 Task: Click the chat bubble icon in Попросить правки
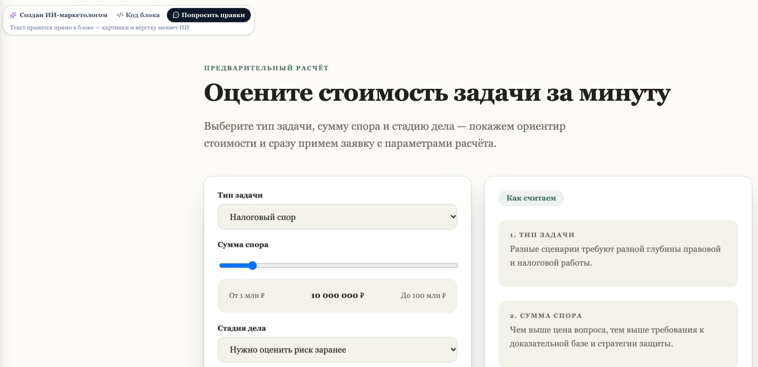point(176,15)
